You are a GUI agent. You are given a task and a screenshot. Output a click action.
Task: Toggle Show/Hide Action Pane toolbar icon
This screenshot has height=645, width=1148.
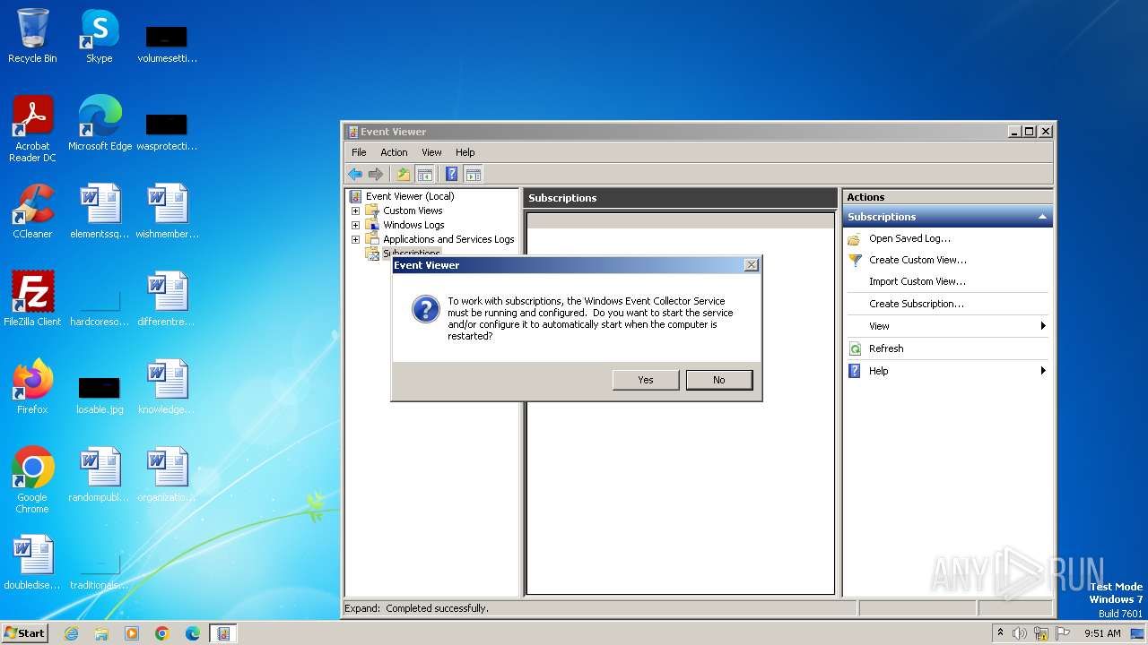474,174
